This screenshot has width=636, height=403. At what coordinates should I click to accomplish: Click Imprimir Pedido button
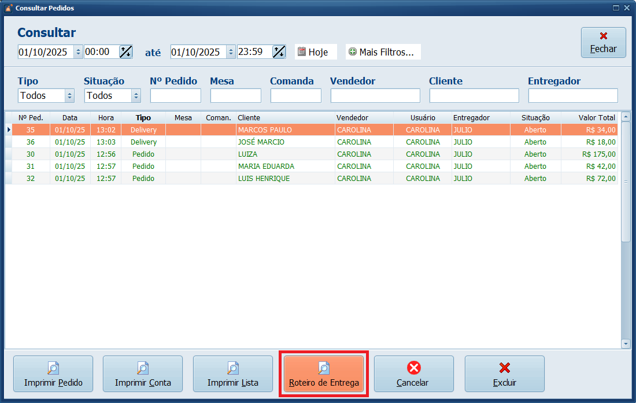click(53, 375)
